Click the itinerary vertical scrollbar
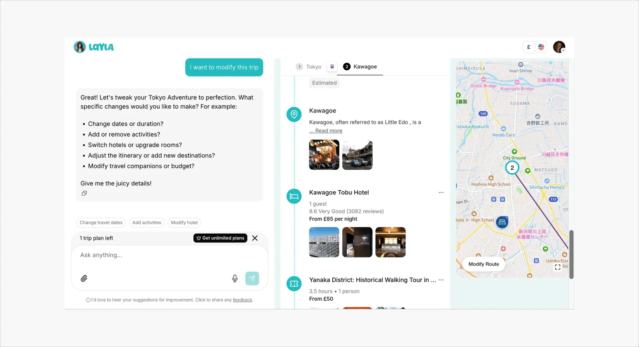 click(571, 254)
